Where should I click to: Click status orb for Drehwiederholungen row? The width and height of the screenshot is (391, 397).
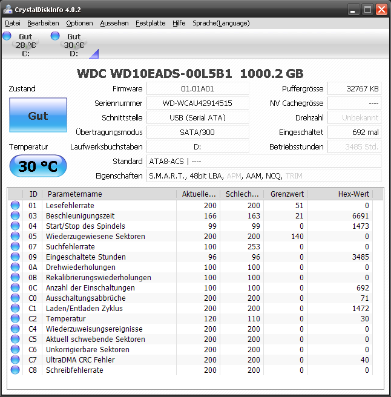tap(15, 267)
